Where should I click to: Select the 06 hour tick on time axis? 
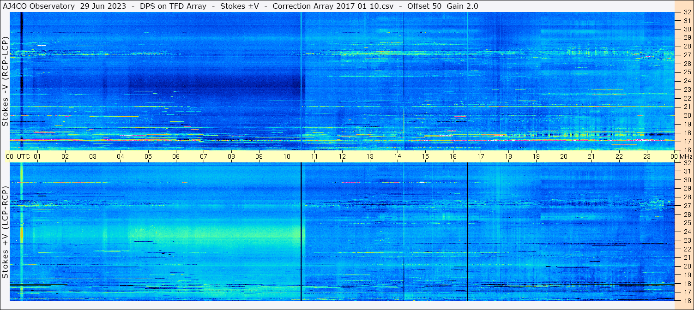[176, 156]
